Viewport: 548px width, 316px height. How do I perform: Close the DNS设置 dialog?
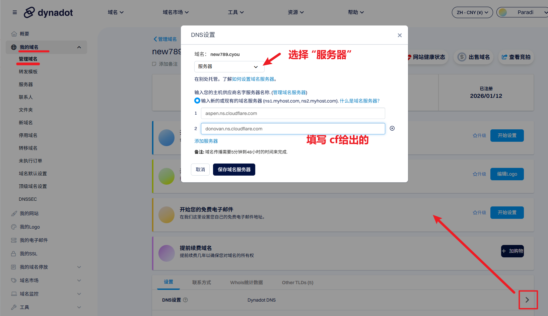(x=400, y=35)
